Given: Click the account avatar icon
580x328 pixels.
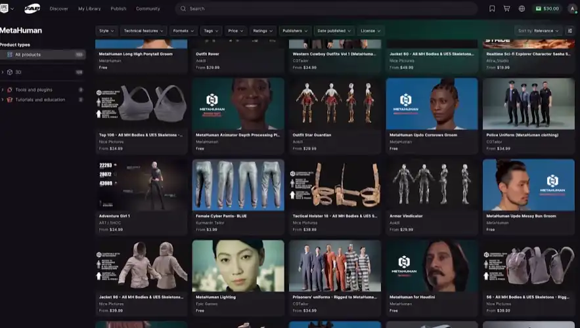Looking at the screenshot, I should pyautogui.click(x=572, y=9).
